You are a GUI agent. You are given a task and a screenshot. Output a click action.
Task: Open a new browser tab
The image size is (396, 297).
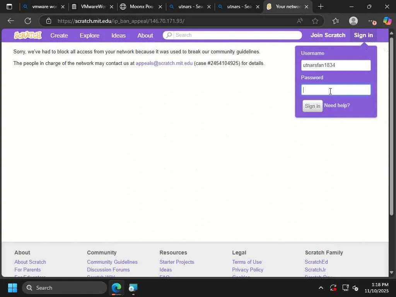[x=321, y=7]
